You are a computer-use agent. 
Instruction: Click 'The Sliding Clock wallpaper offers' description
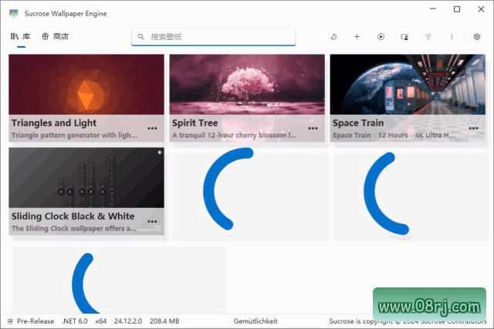click(x=74, y=228)
